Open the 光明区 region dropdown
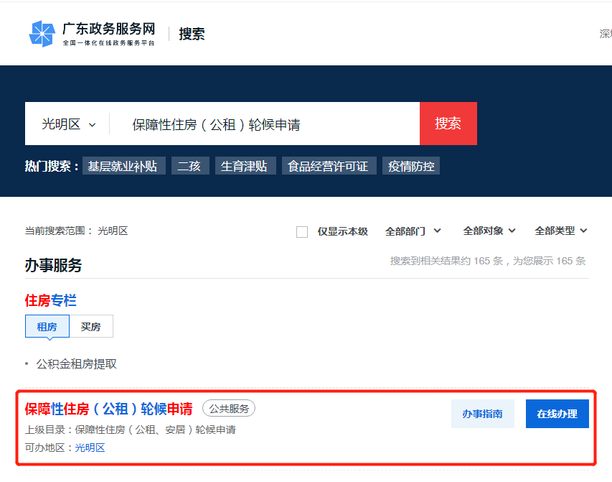The height and width of the screenshot is (482, 612). tap(68, 124)
